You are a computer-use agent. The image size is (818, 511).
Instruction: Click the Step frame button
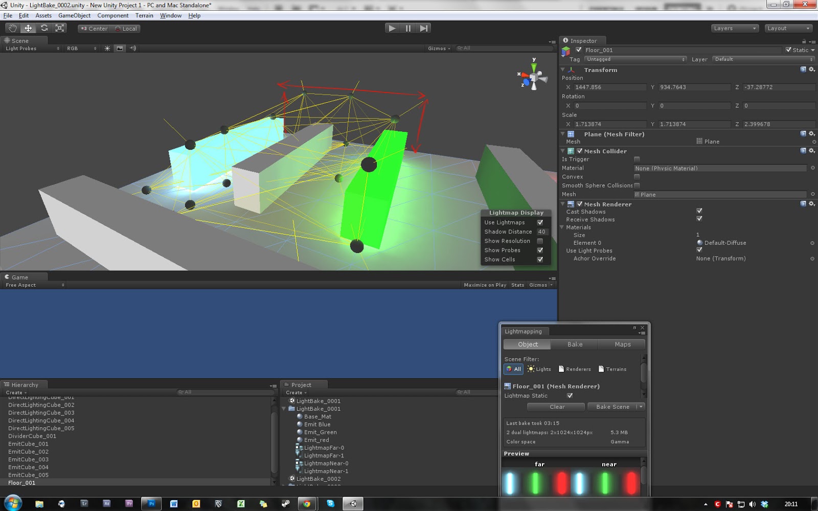[424, 29]
